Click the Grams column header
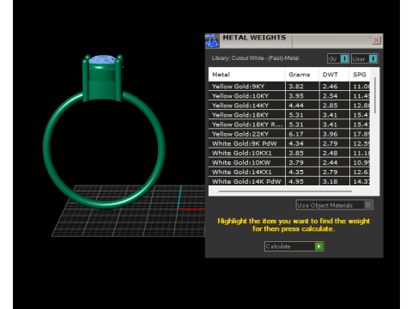 click(302, 75)
